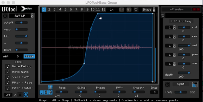Click the preset save floppy icon
Image resolution: width=203 pixels, height=102 pixels.
pyautogui.click(x=163, y=15)
